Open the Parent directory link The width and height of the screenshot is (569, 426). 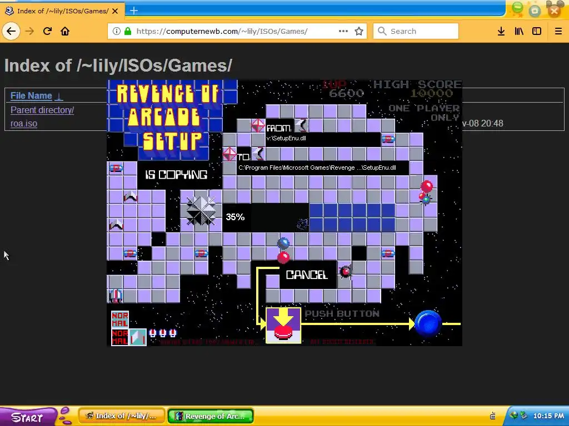(x=42, y=110)
